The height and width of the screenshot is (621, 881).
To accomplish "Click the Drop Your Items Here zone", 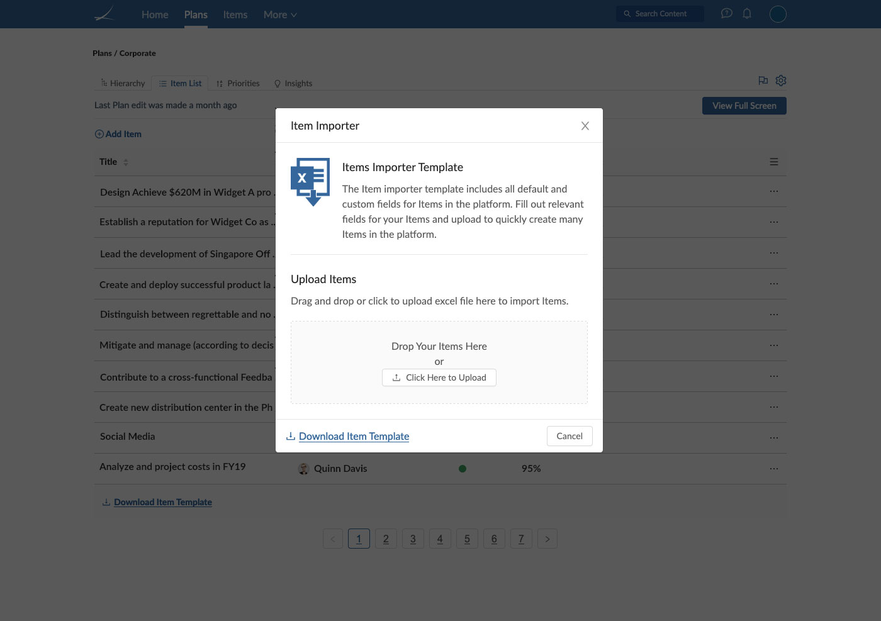I will (439, 362).
